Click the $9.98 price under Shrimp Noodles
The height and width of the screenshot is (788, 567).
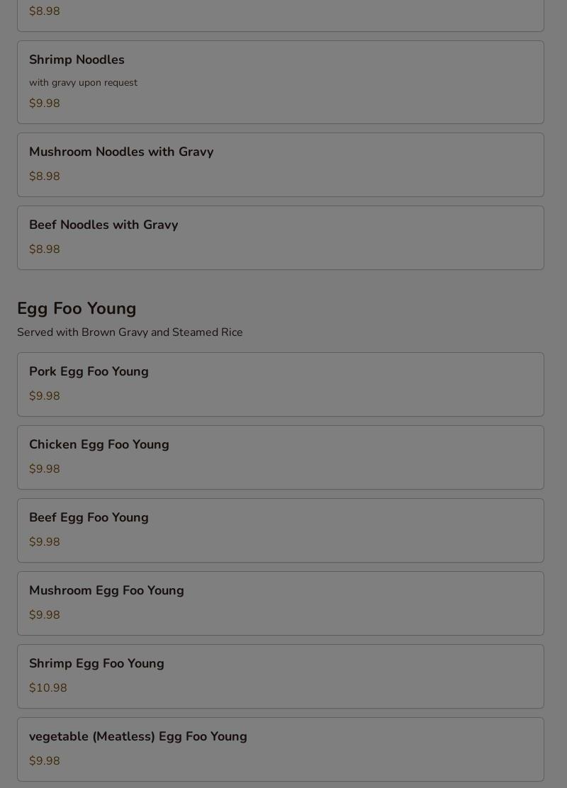coord(45,103)
